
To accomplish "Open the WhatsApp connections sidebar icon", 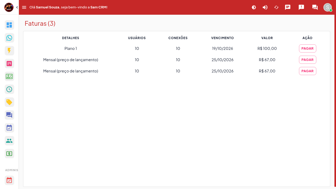I will click(9, 38).
